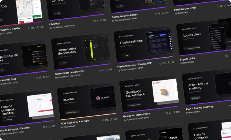Open the Gerenciador de contatos title link
This screenshot has height=140, width=231.
tap(69, 72)
